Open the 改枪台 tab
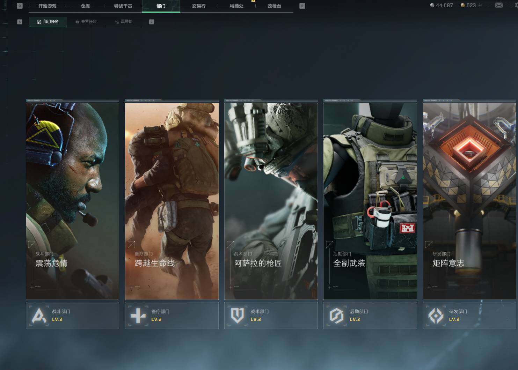This screenshot has height=370, width=518. click(x=274, y=6)
